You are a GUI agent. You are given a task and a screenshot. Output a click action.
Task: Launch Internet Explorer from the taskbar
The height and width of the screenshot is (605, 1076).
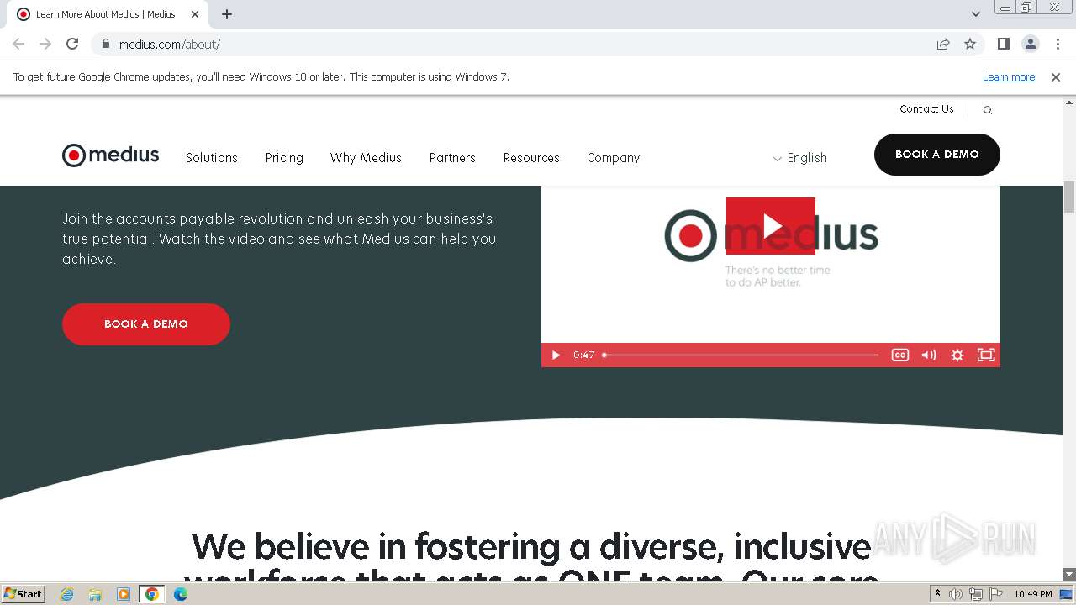point(67,594)
